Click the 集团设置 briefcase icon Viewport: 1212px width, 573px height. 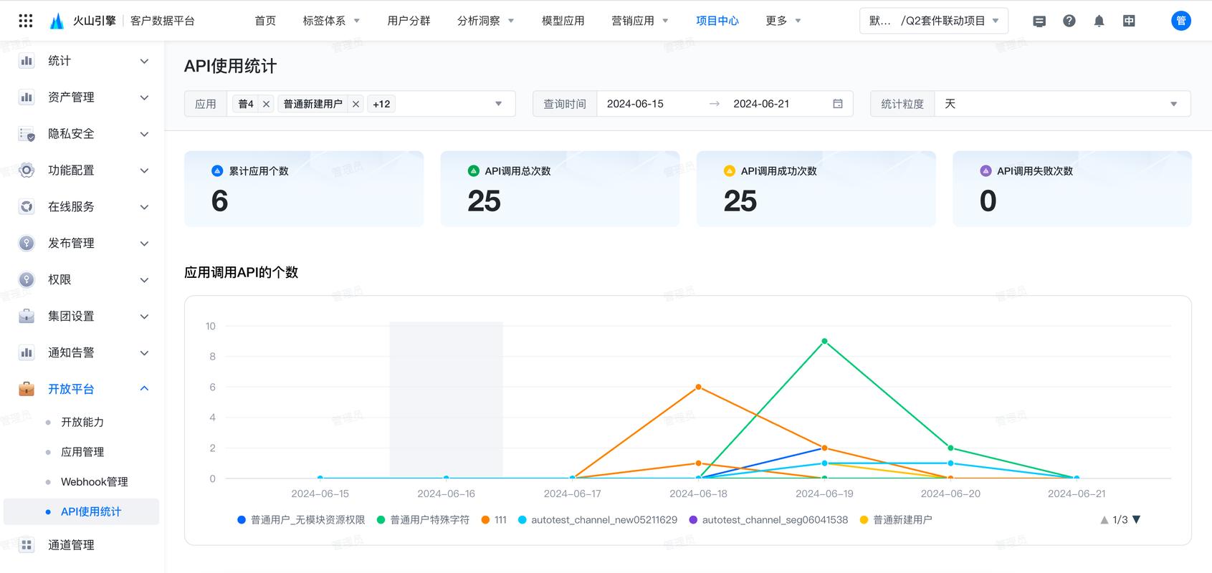(x=27, y=317)
